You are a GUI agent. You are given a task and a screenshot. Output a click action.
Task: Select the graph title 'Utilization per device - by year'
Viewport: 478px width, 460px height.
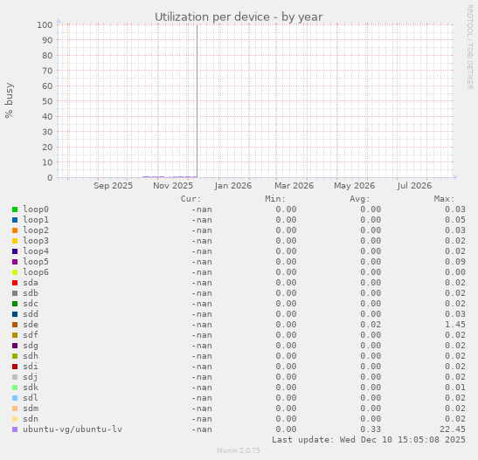[x=239, y=17]
